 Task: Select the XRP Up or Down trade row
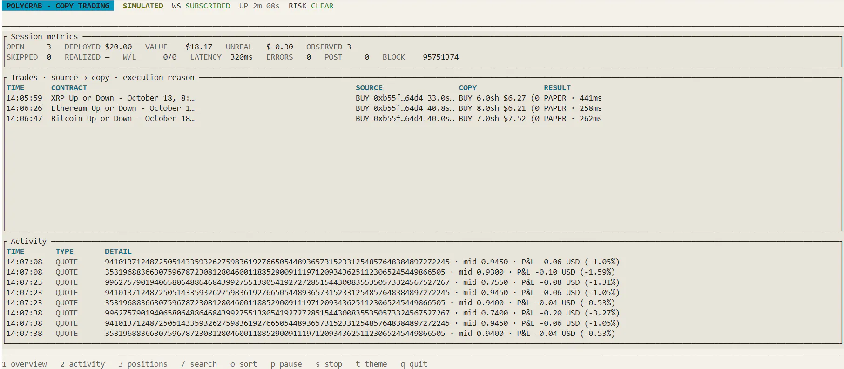(304, 98)
